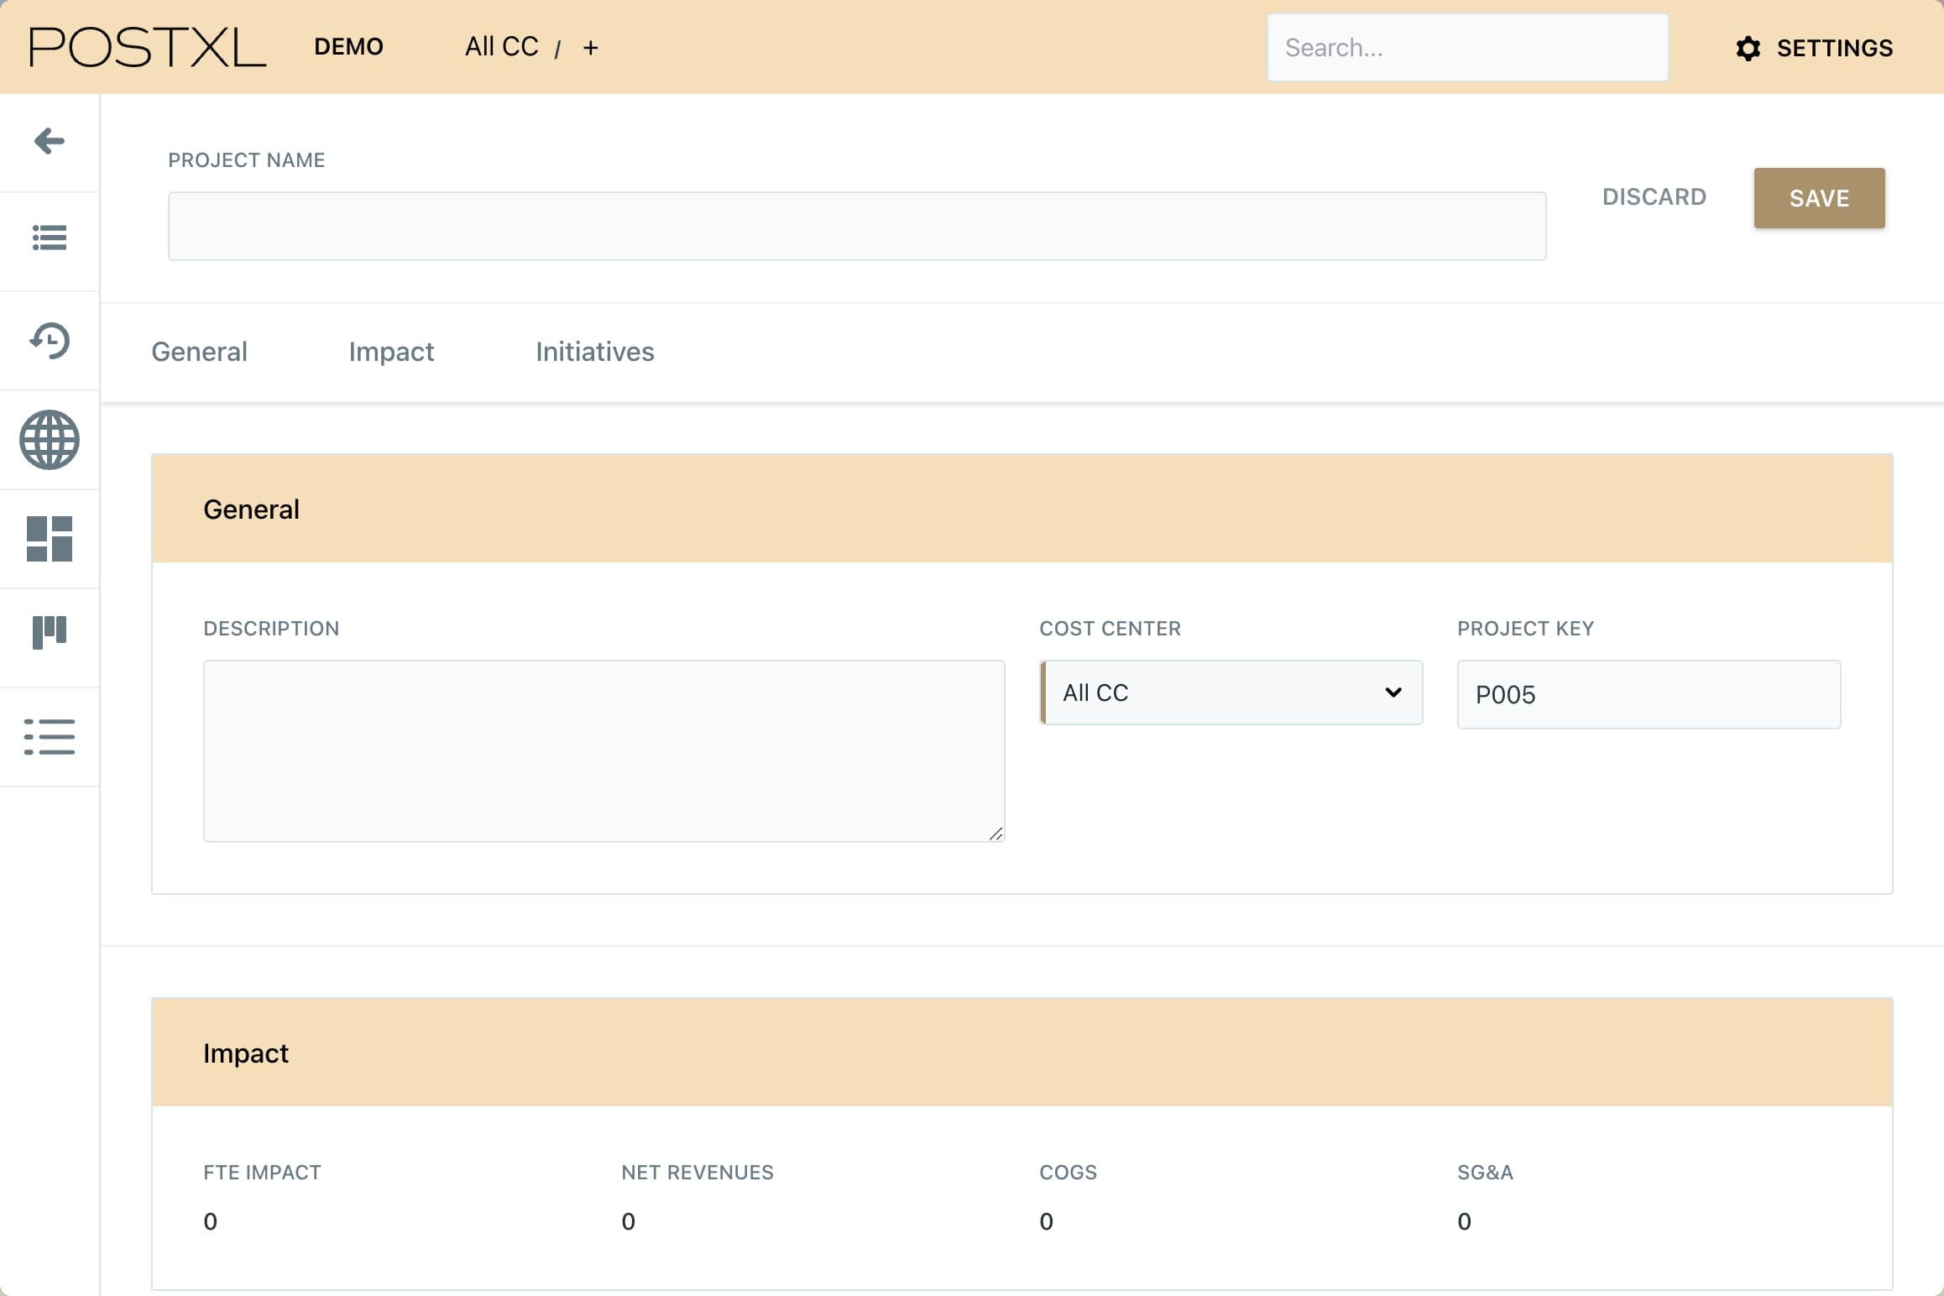Click the back arrow icon in sidebar
Viewport: 1944px width, 1296px height.
[50, 141]
